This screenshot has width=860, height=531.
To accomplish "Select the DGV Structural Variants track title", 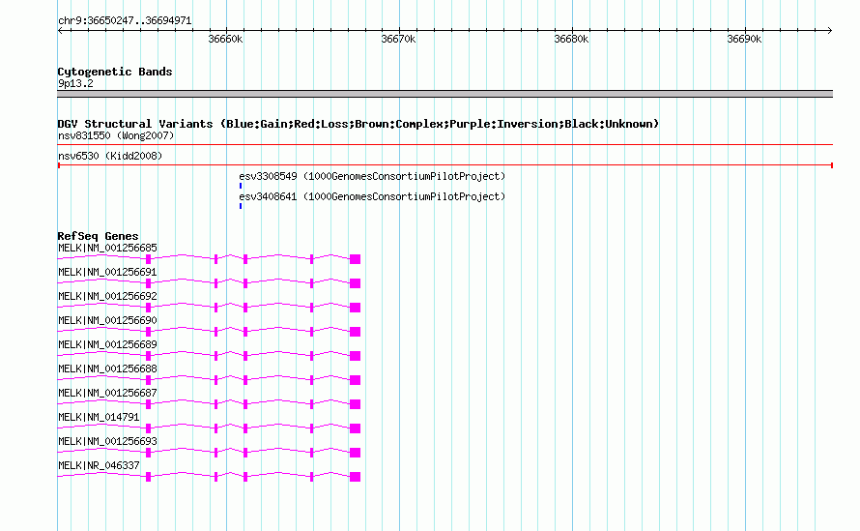I will pyautogui.click(x=358, y=124).
